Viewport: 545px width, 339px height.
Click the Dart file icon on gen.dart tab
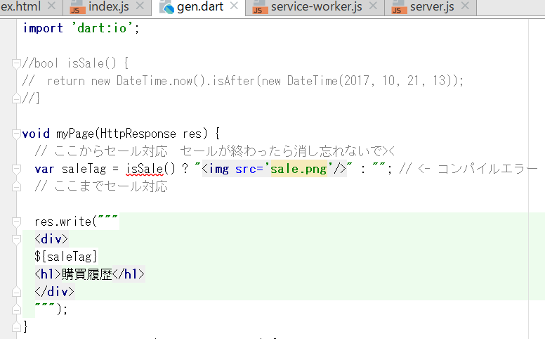[167, 7]
